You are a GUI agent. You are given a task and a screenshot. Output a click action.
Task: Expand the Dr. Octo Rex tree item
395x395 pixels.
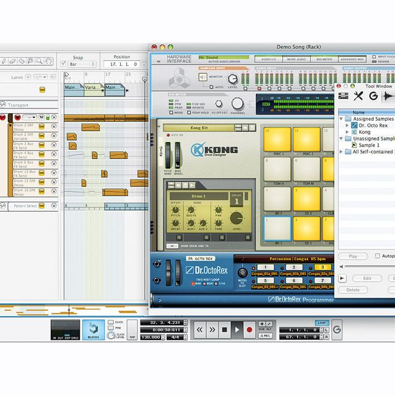(347, 125)
